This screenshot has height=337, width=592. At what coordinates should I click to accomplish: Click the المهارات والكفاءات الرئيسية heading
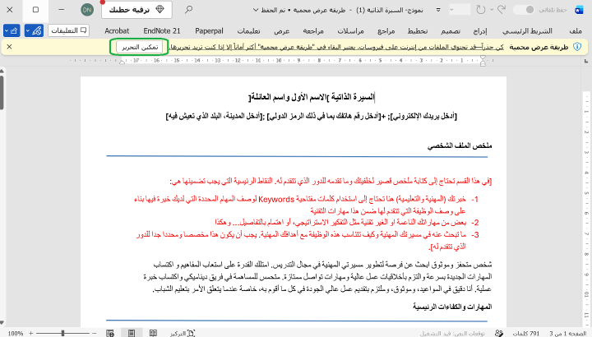(452, 307)
